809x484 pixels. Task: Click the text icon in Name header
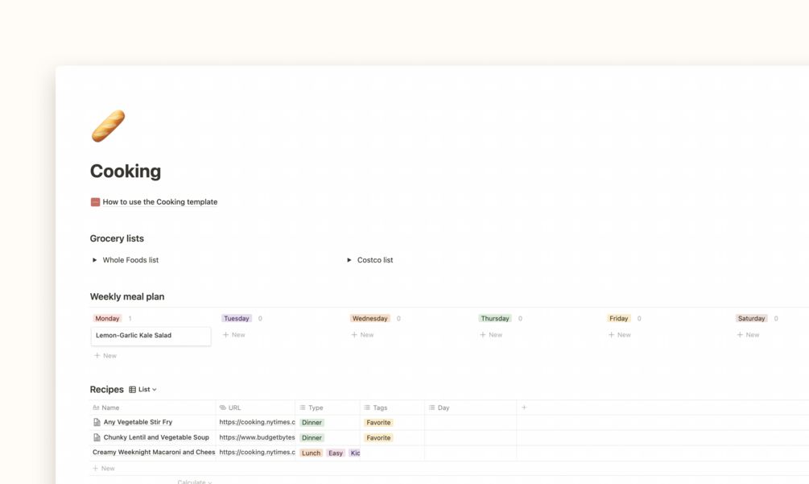[x=96, y=407]
